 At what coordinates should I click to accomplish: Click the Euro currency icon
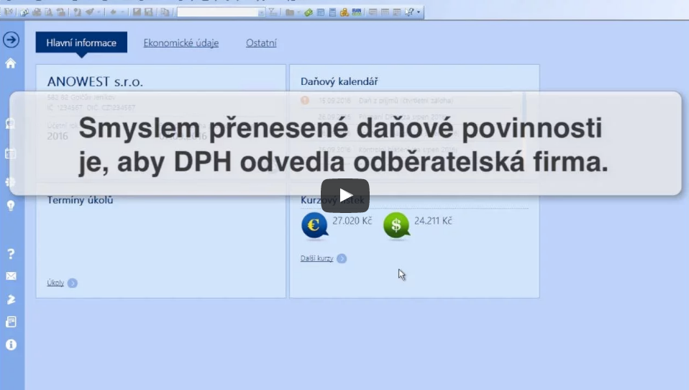314,225
